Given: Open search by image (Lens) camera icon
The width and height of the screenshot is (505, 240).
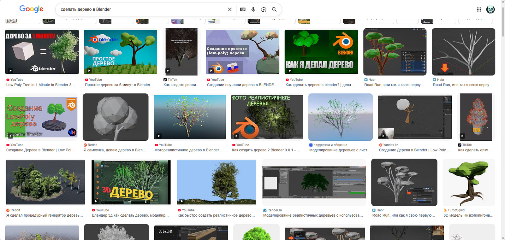Looking at the screenshot, I should pyautogui.click(x=264, y=9).
